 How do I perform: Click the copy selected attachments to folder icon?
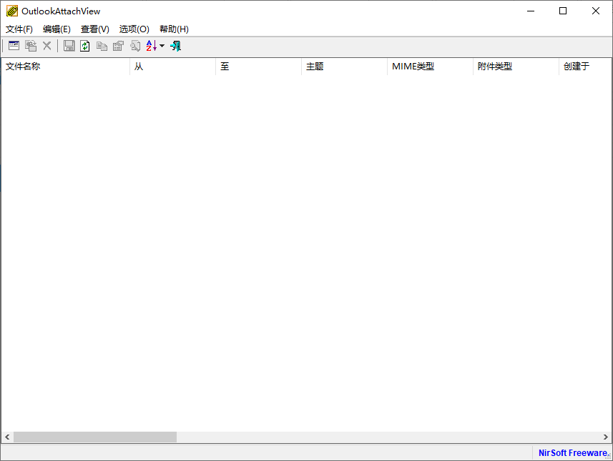point(31,46)
